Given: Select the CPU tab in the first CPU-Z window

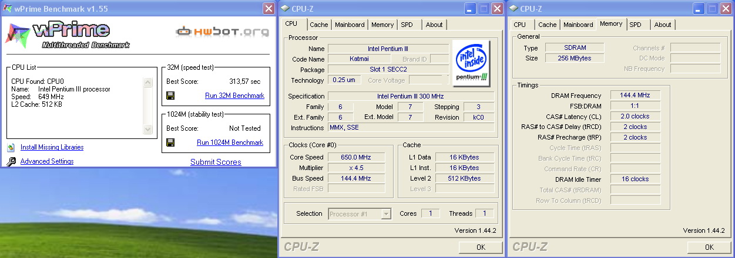Looking at the screenshot, I should (x=291, y=24).
